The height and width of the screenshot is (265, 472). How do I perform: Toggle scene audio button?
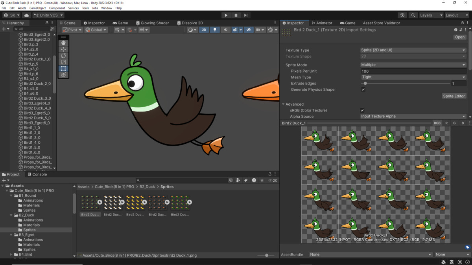226,30
